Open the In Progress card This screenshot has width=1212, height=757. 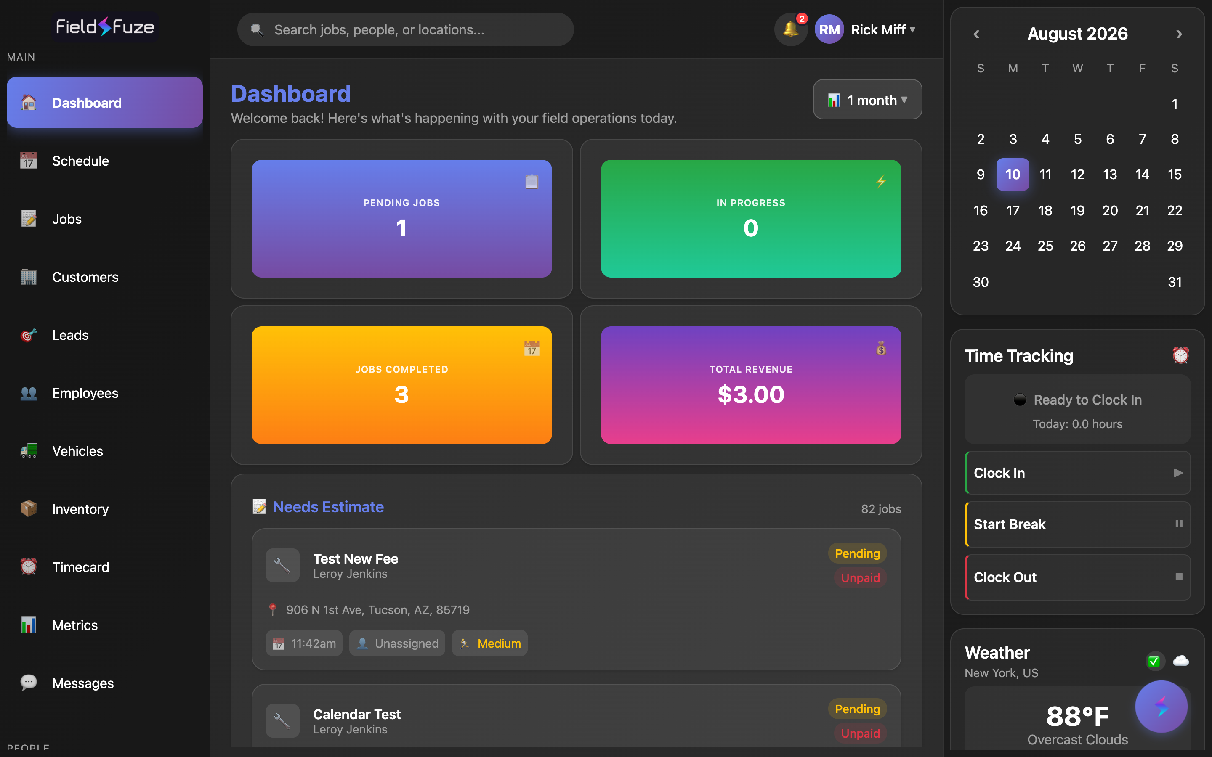click(751, 218)
